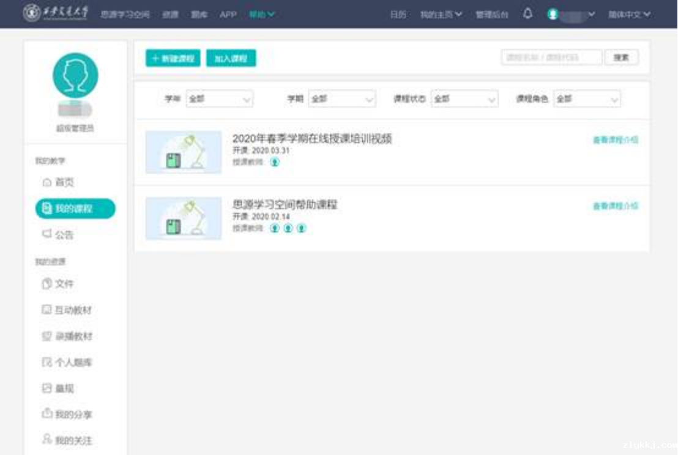Click the notification bell icon
This screenshot has width=678, height=455.
click(527, 14)
